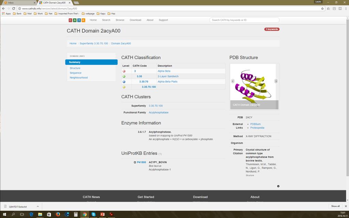The image size is (349, 218).
Task: Click the red level icon for Alpha Beta row
Action: click(124, 71)
